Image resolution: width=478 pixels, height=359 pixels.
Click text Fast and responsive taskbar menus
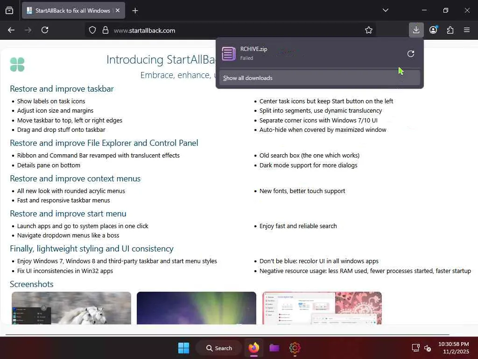pyautogui.click(x=63, y=201)
